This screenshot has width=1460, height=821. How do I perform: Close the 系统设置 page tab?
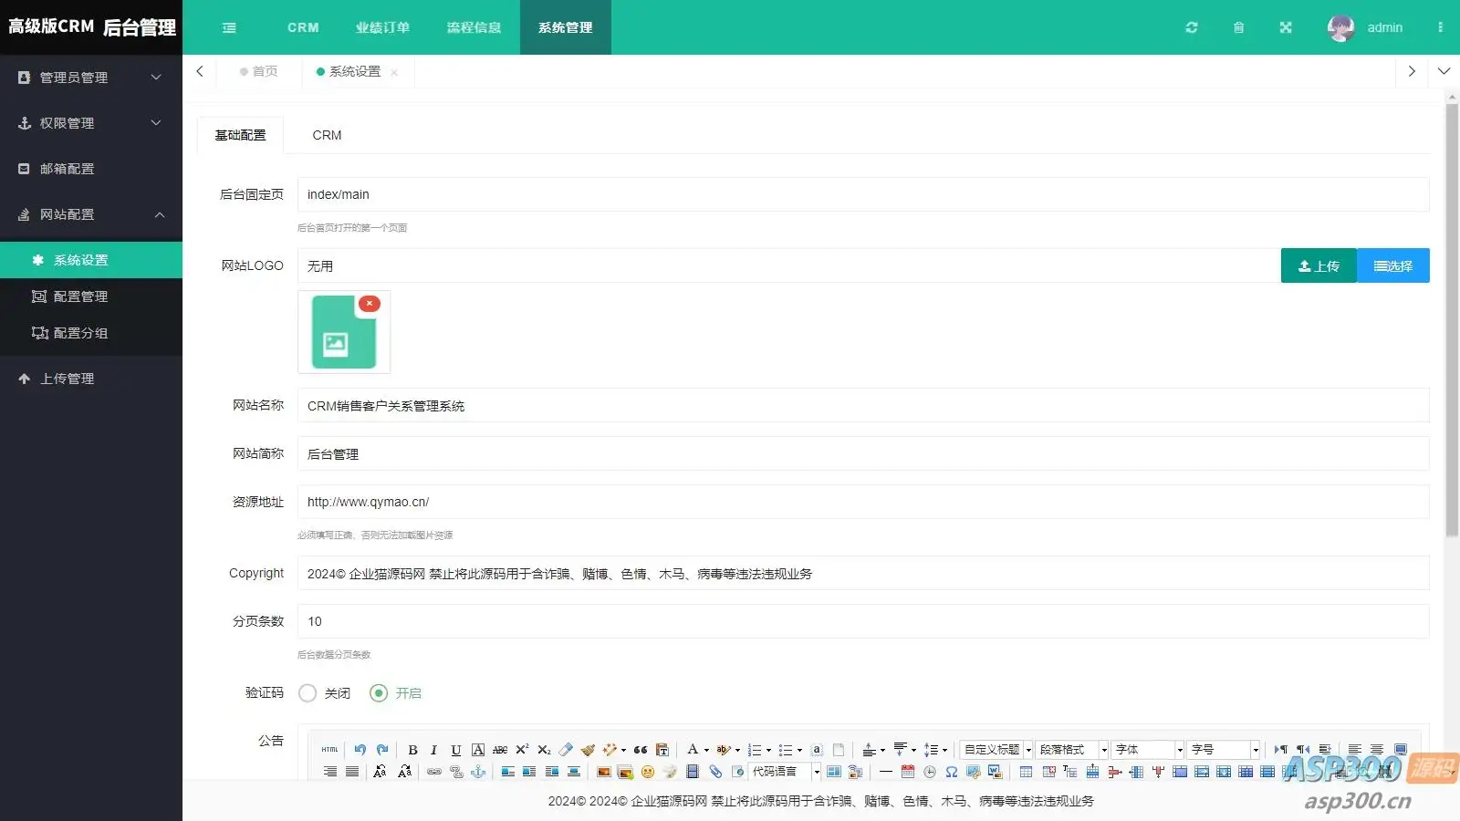(394, 72)
